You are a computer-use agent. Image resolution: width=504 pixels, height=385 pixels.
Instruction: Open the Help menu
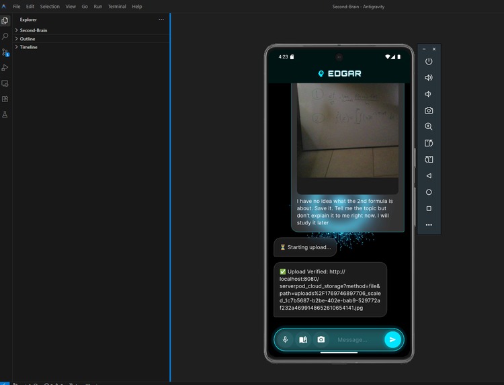pos(137,7)
